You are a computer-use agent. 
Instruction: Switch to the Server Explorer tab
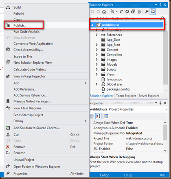(149, 96)
